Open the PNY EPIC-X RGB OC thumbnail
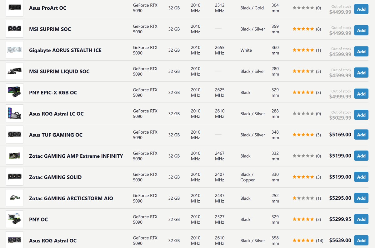 pos(14,93)
